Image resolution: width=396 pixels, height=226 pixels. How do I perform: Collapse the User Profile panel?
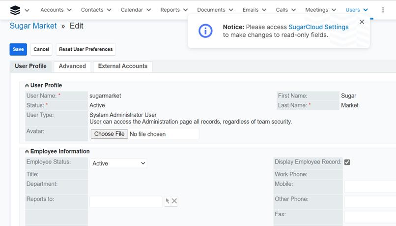(27, 86)
